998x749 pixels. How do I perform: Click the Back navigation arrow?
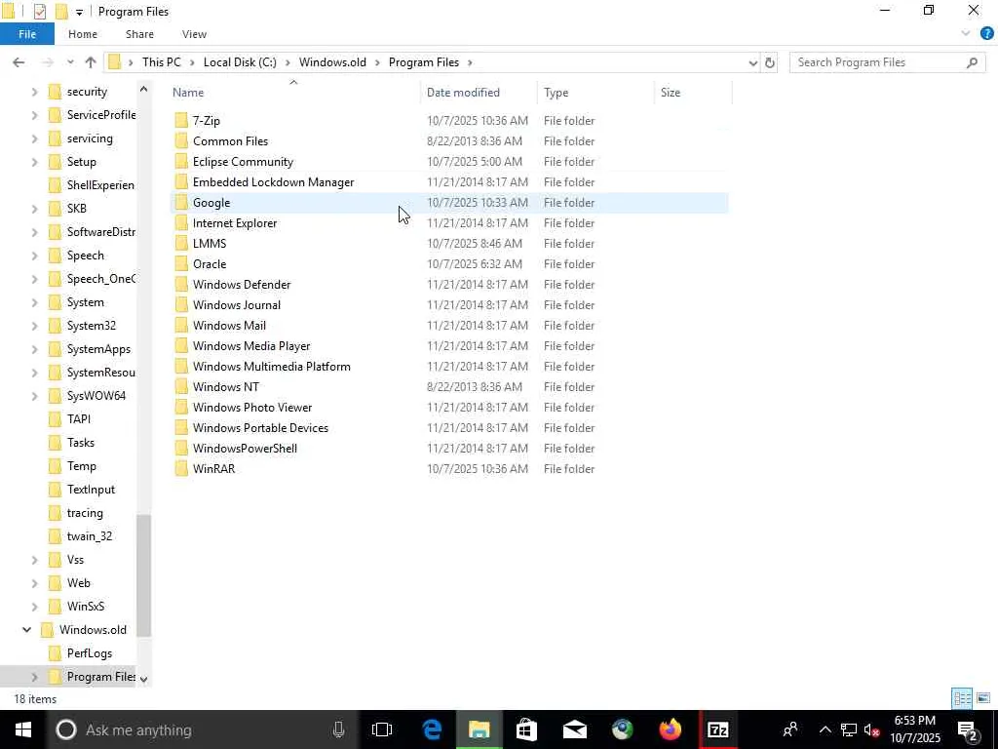point(19,62)
